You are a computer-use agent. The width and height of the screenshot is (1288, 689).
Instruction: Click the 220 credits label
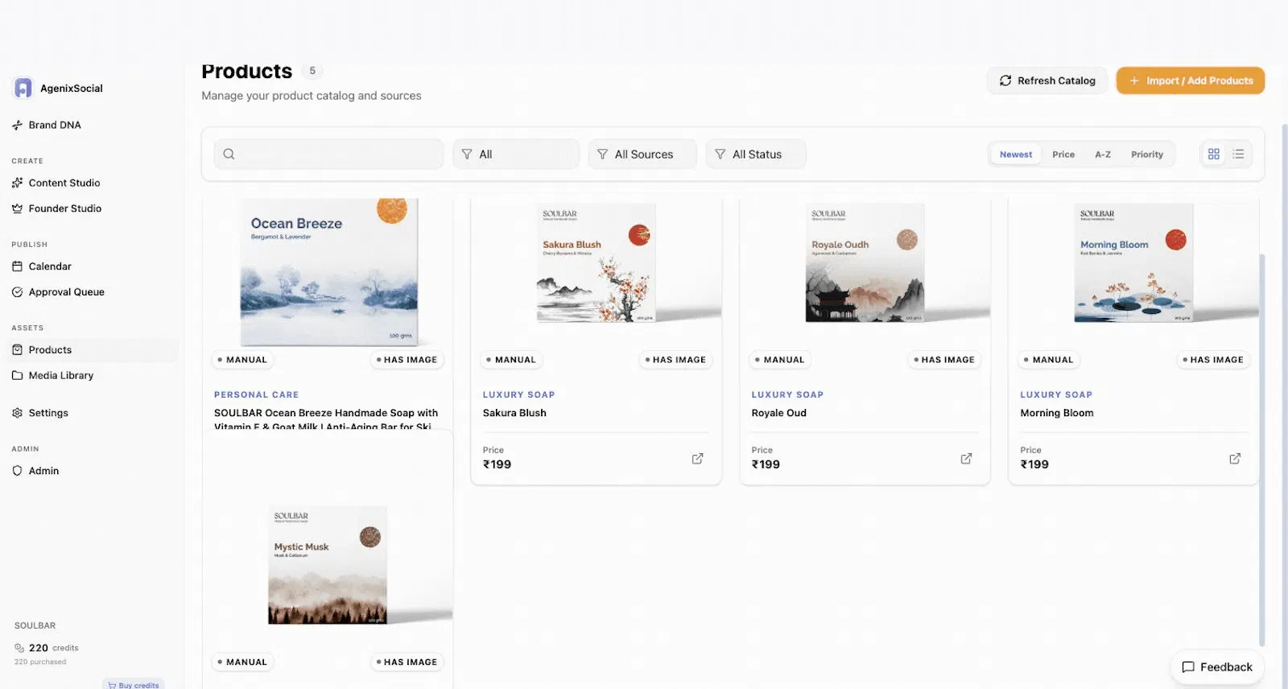54,648
